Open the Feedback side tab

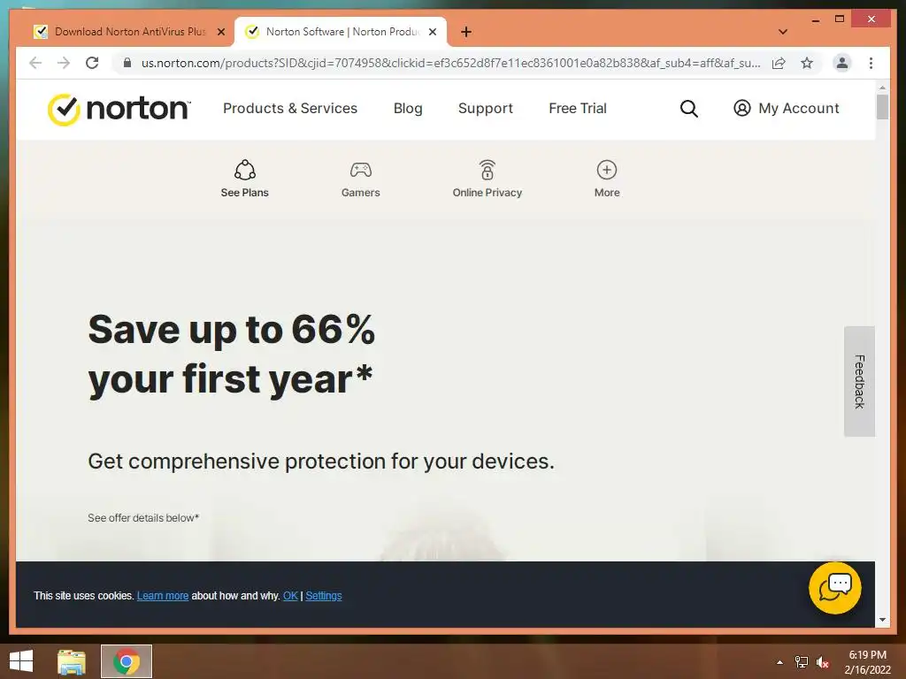tap(859, 381)
